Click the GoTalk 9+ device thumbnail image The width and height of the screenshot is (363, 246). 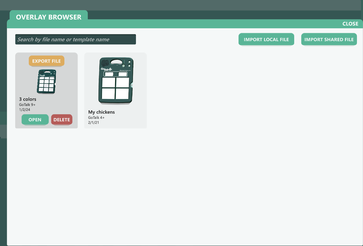pos(46,82)
